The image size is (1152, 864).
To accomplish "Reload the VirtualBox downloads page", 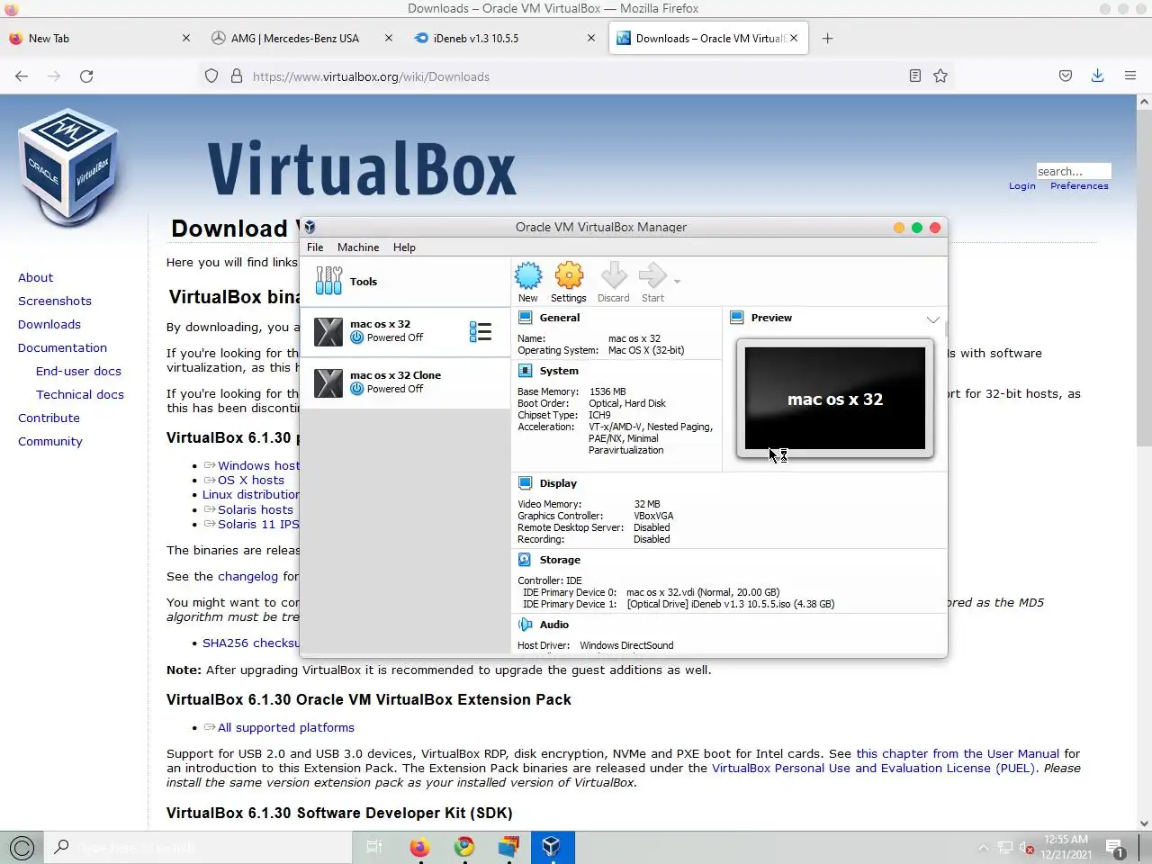I will pos(86,76).
